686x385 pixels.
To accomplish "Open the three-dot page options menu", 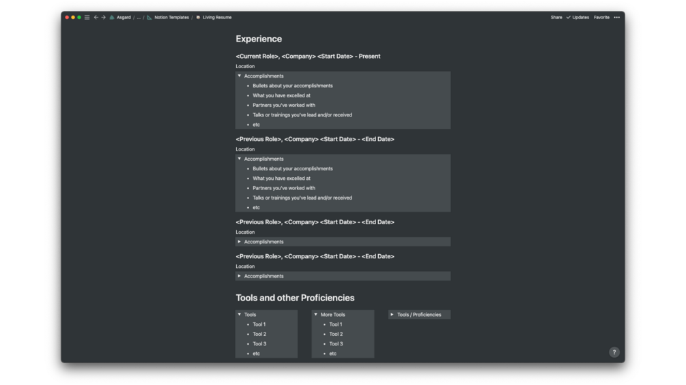I will pyautogui.click(x=616, y=18).
